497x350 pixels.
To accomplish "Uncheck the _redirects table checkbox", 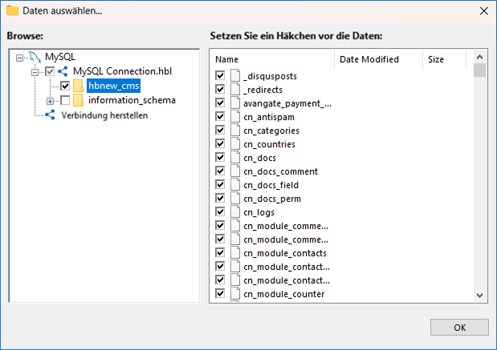I will point(220,89).
